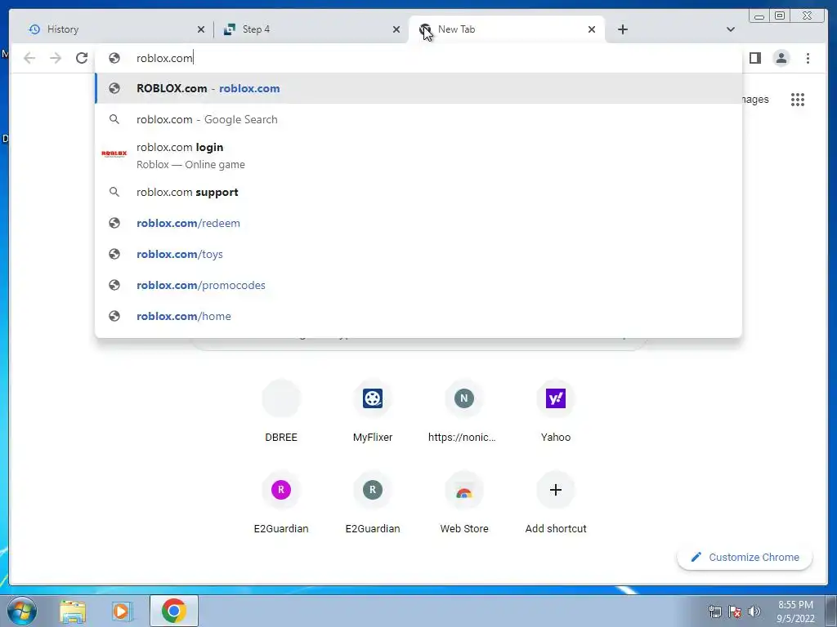Close the Step 4 tab
The image size is (837, 627).
point(396,30)
